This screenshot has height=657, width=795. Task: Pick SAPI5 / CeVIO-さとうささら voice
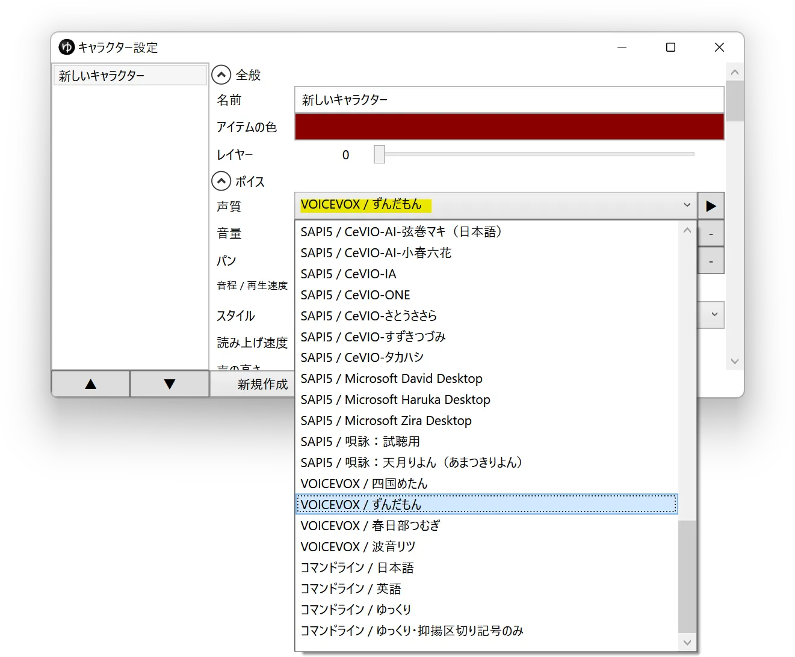point(486,316)
